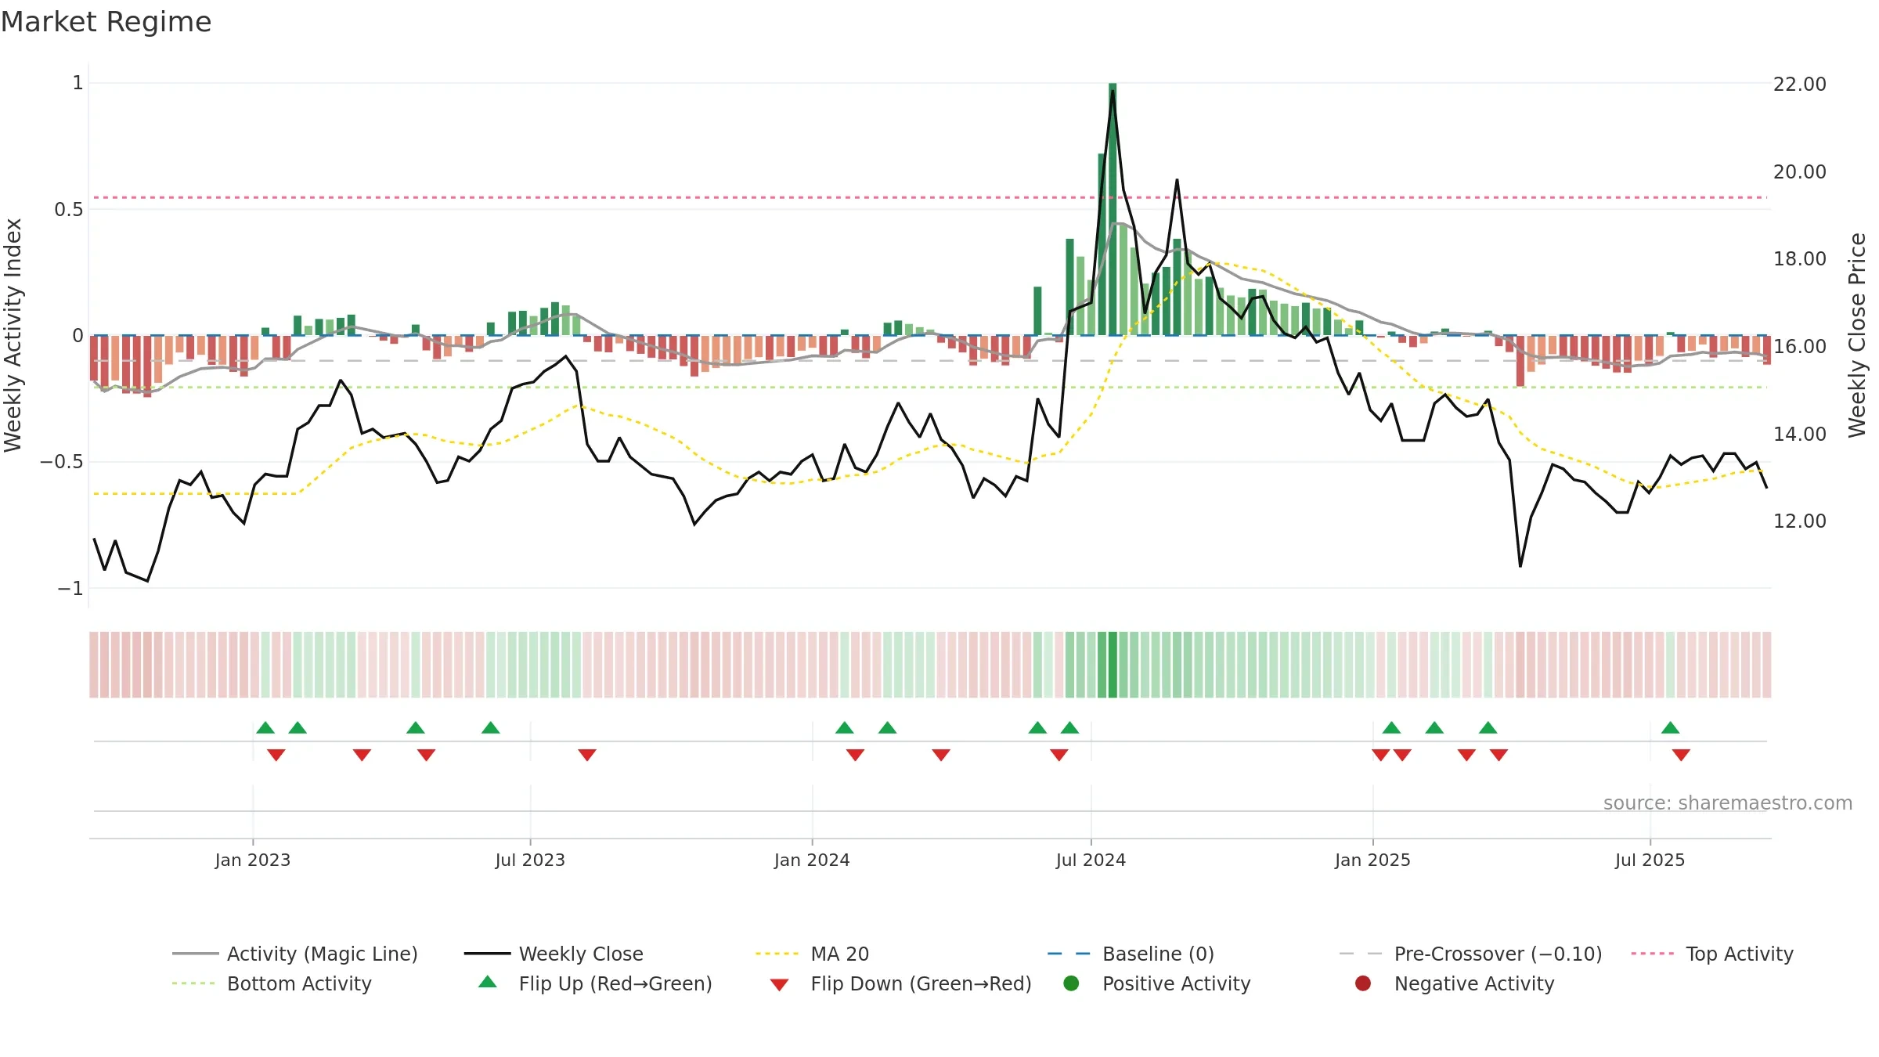Click the 18.00 price axis label
Image resolution: width=1879 pixels, height=1057 pixels.
(1799, 259)
